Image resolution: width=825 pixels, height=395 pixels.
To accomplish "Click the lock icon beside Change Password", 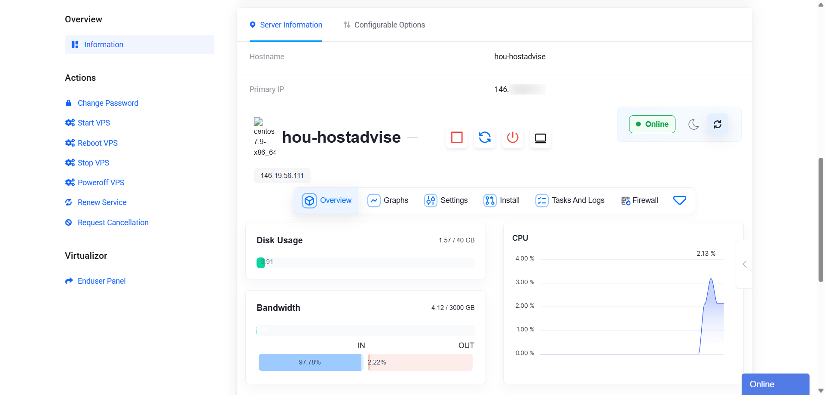I will [68, 103].
